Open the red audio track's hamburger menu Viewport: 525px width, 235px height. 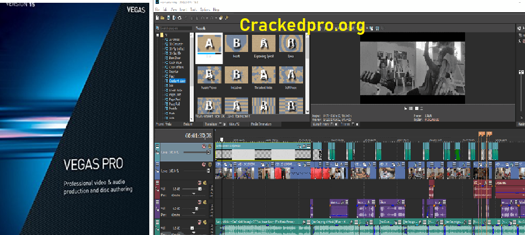pos(157,183)
